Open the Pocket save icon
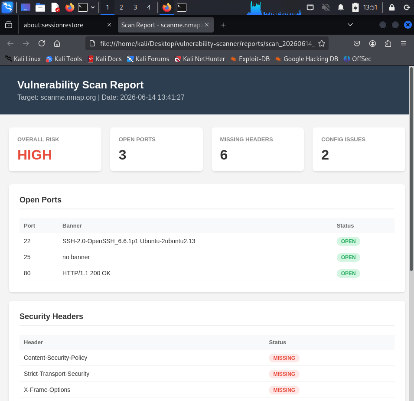Viewport: 414px width, 401px height. coord(357,43)
